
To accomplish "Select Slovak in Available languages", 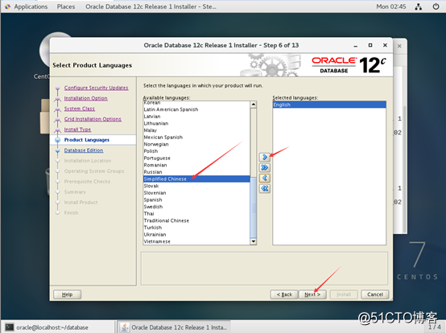I will (196, 186).
